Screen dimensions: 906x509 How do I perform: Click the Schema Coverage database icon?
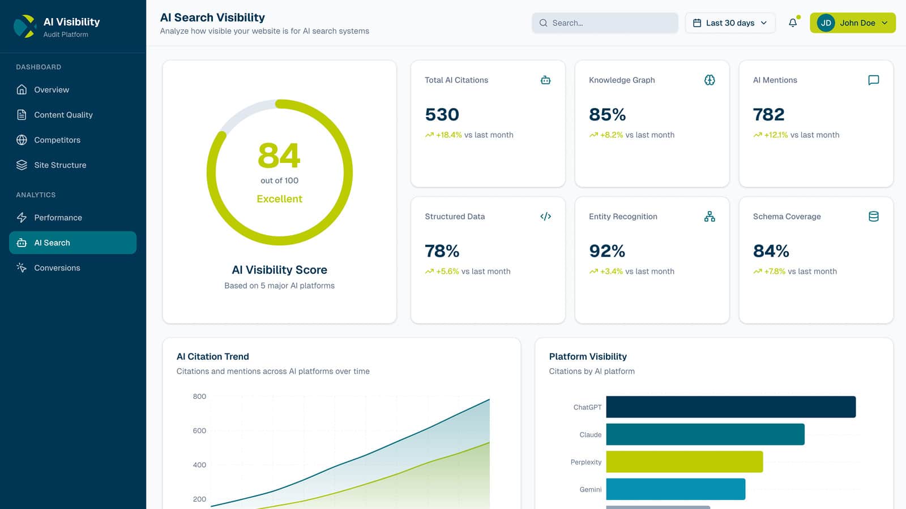click(874, 216)
